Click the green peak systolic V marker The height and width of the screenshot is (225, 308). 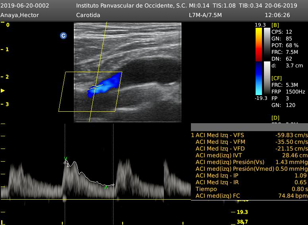pyautogui.click(x=65, y=158)
